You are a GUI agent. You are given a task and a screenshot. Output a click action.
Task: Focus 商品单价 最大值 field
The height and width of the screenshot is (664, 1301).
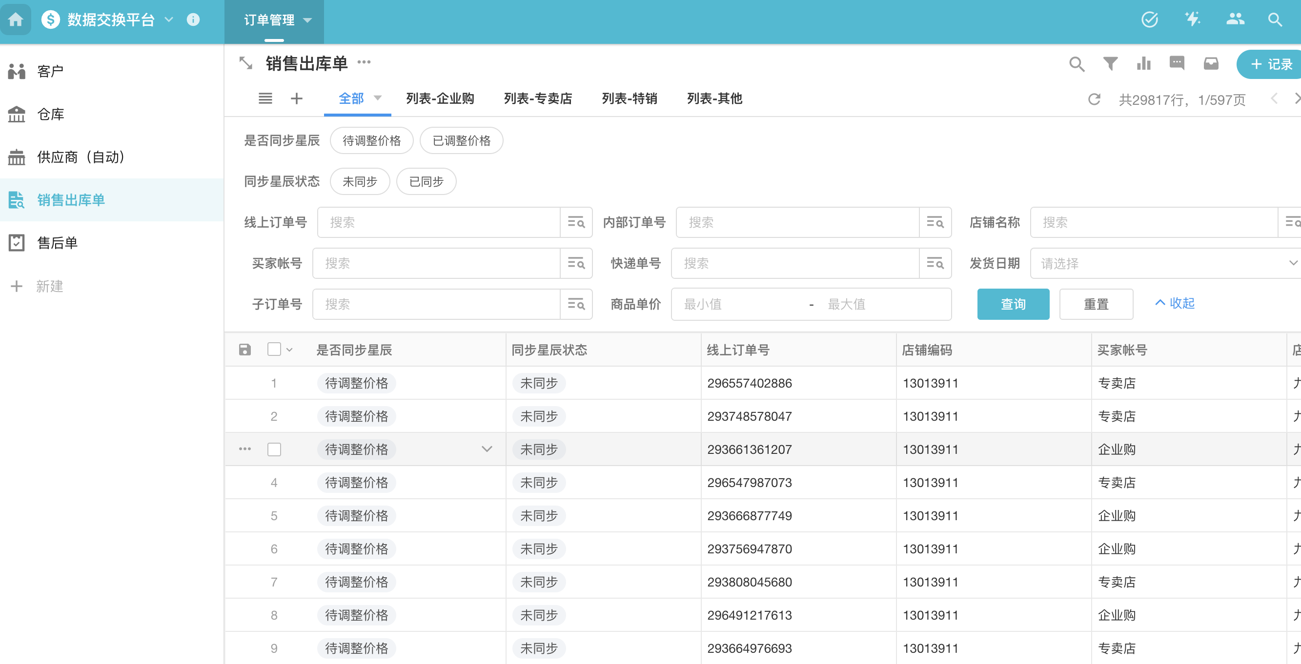[x=884, y=304]
